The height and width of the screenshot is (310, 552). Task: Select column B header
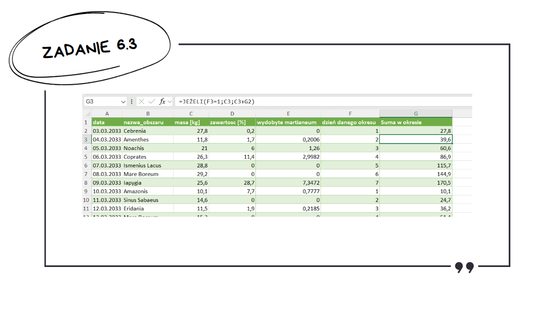pyautogui.click(x=148, y=114)
